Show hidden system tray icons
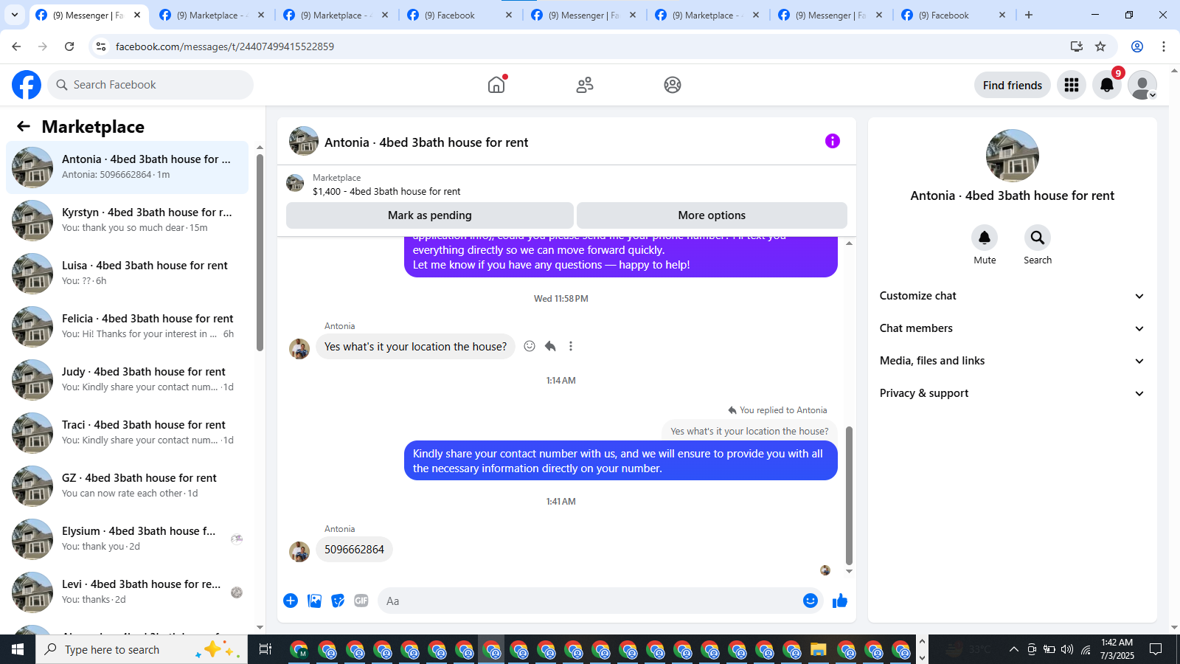This screenshot has width=1180, height=664. pyautogui.click(x=1013, y=649)
